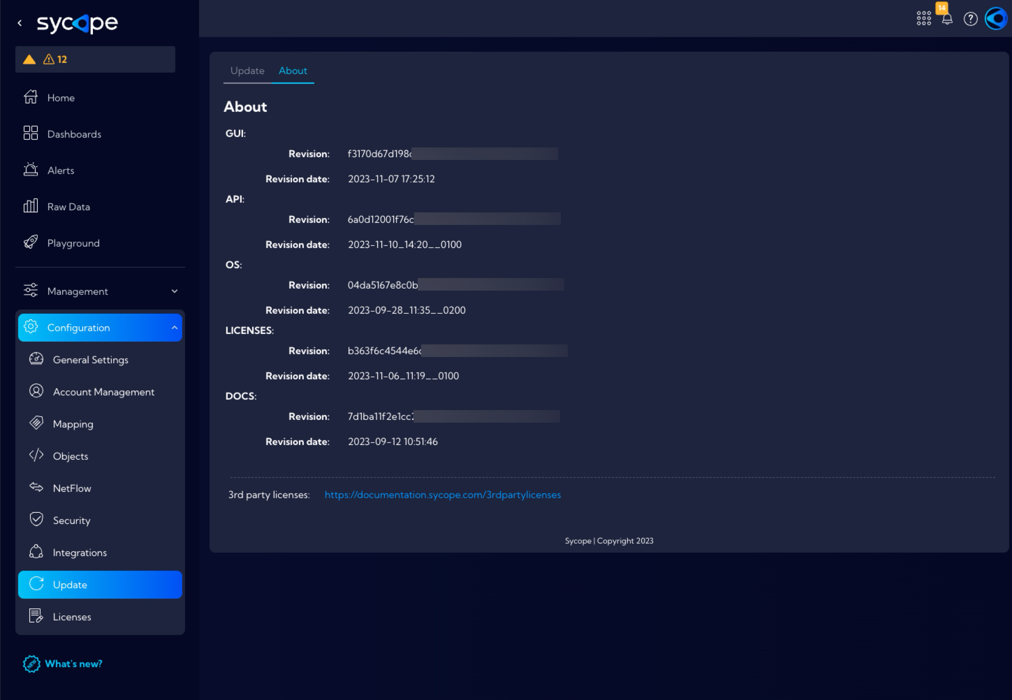The image size is (1012, 700).
Task: Click OS revision date 2023-09-28_11:35__0200
Action: click(406, 311)
